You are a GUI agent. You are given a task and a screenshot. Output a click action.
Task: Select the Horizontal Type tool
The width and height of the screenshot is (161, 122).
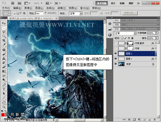coord(4,89)
